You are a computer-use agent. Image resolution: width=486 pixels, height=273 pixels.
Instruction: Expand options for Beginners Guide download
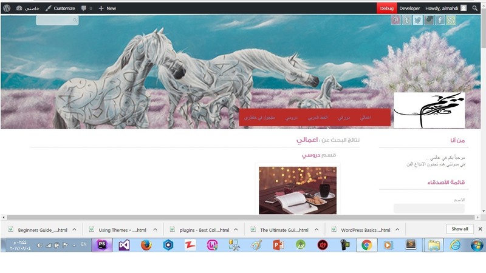[74, 229]
